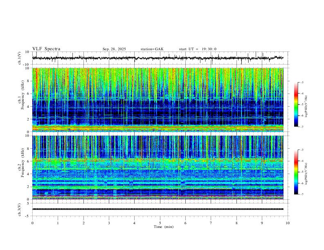Click the "-7" label on ch.2 color bar
The height and width of the screenshot is (250, 324).
[302, 194]
